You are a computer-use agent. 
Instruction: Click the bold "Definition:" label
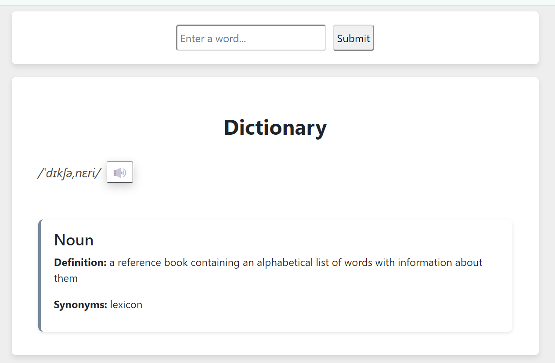tap(80, 262)
